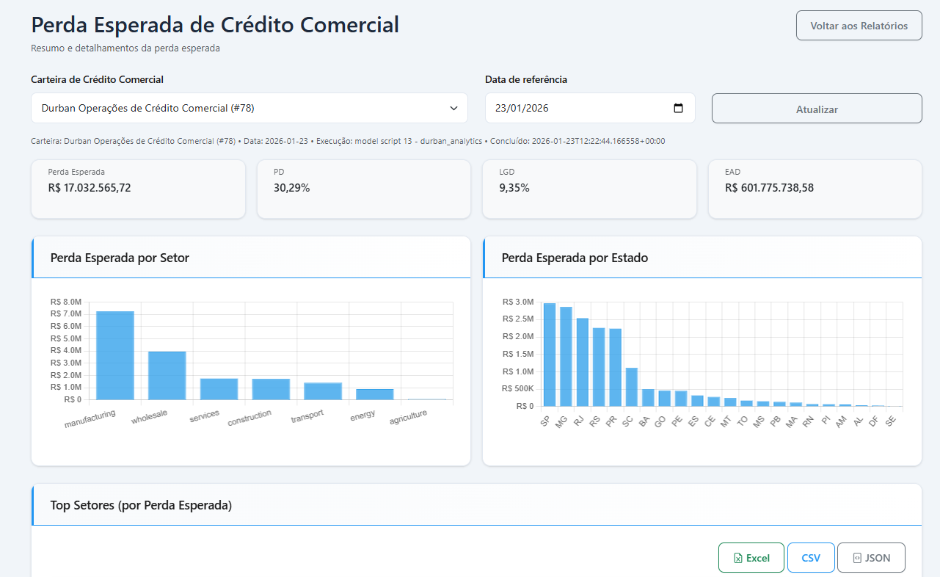
Task: Click the PR bar in state chart
Action: point(615,367)
